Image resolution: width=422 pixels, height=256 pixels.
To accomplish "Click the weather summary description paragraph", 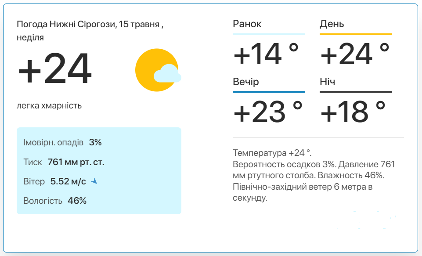I will pyautogui.click(x=314, y=175).
